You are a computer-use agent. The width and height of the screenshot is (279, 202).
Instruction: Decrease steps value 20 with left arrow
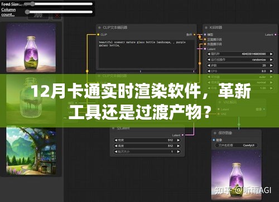pos(209,66)
